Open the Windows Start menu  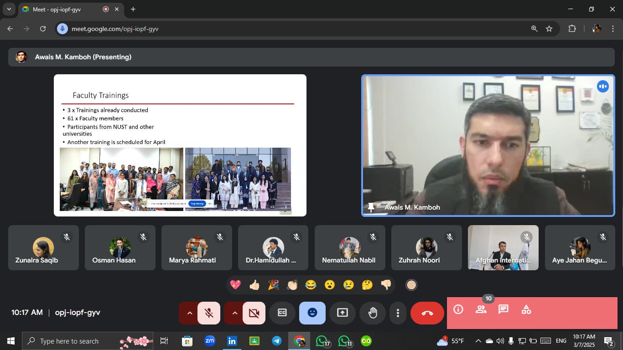tap(10, 341)
